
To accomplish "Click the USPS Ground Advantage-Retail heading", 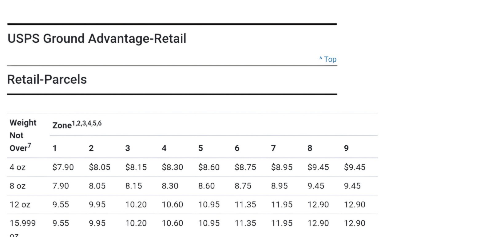I will point(97,39).
